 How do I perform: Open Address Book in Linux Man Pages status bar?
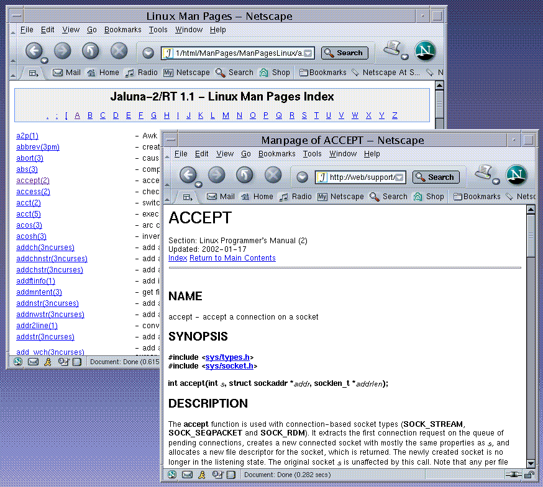coord(77,362)
